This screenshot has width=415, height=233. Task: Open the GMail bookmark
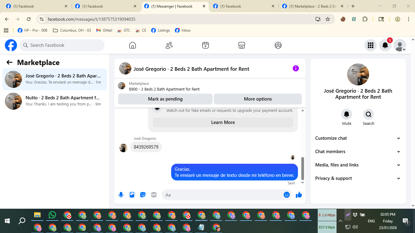(104, 30)
